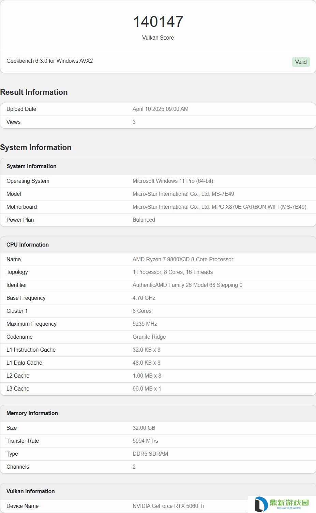The image size is (316, 513).
Task: Select the 1.00 MB x 8 value
Action: coord(147,376)
